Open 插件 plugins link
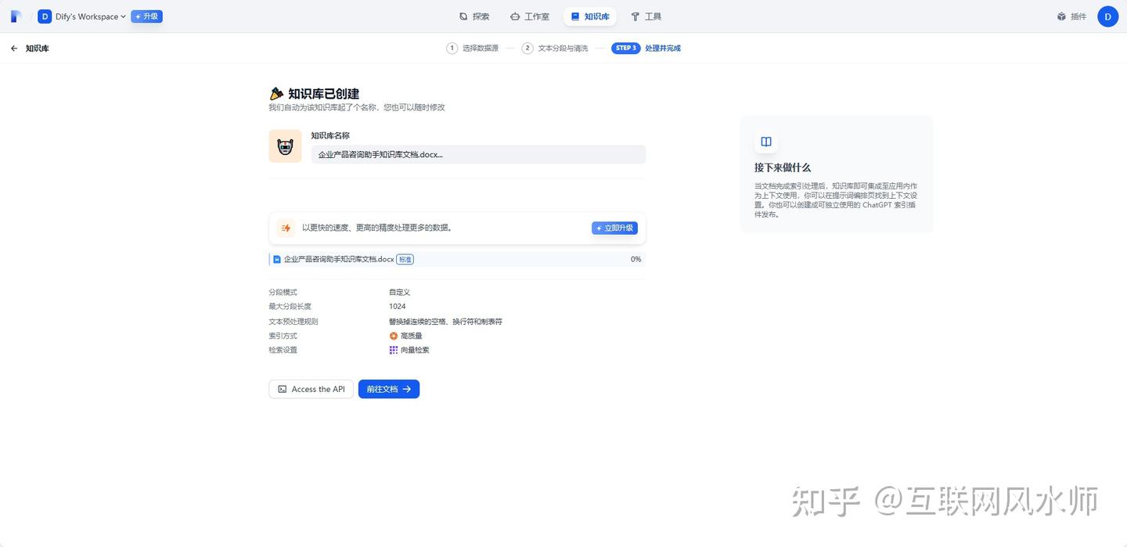The image size is (1127, 547). tap(1071, 16)
